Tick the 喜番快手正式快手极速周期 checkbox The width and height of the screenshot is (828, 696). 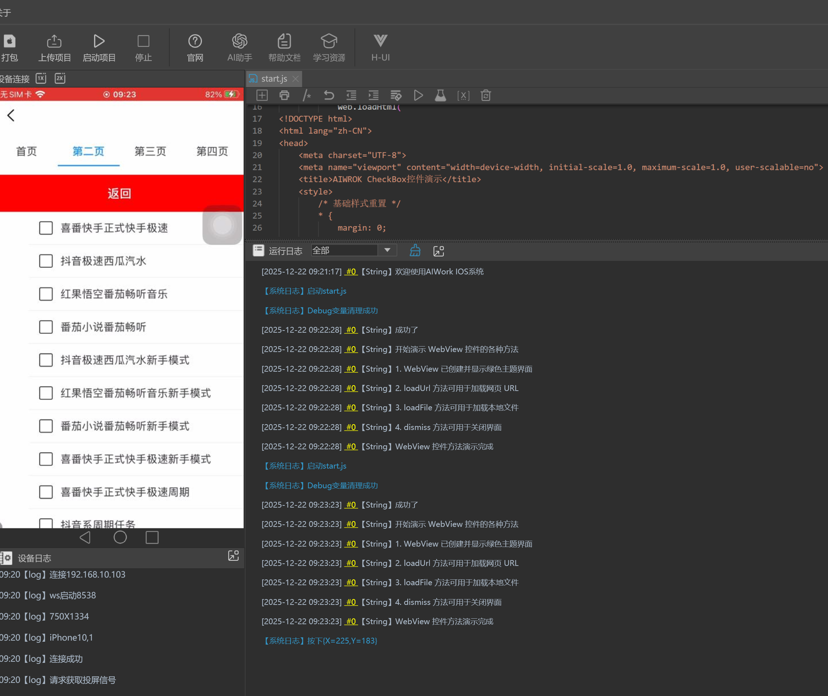[x=46, y=492]
